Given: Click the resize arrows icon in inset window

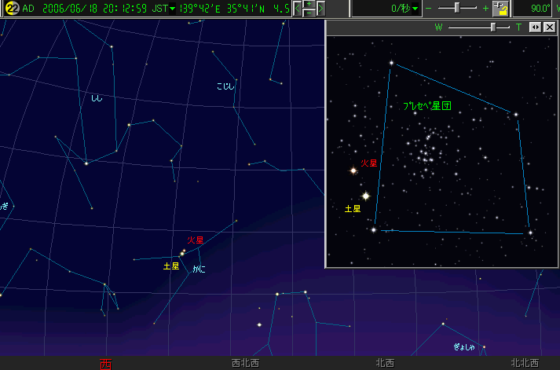Looking at the screenshot, I should click(x=535, y=27).
